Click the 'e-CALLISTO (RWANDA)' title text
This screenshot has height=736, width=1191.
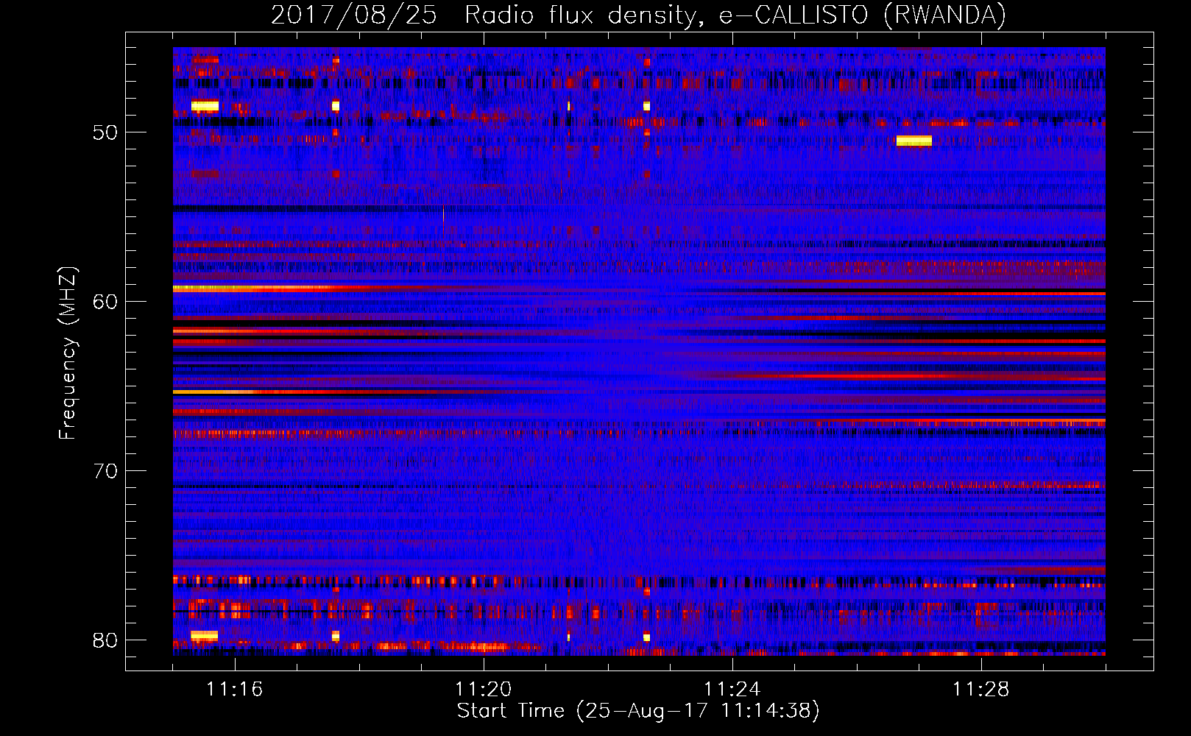[862, 15]
